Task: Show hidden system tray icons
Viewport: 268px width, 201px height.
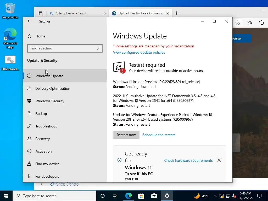Action: 215,196
